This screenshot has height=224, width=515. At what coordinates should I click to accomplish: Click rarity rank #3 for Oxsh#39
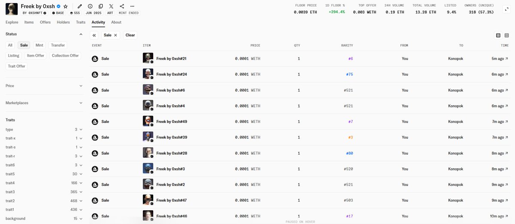point(350,137)
